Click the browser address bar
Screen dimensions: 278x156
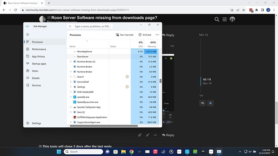tap(124, 10)
